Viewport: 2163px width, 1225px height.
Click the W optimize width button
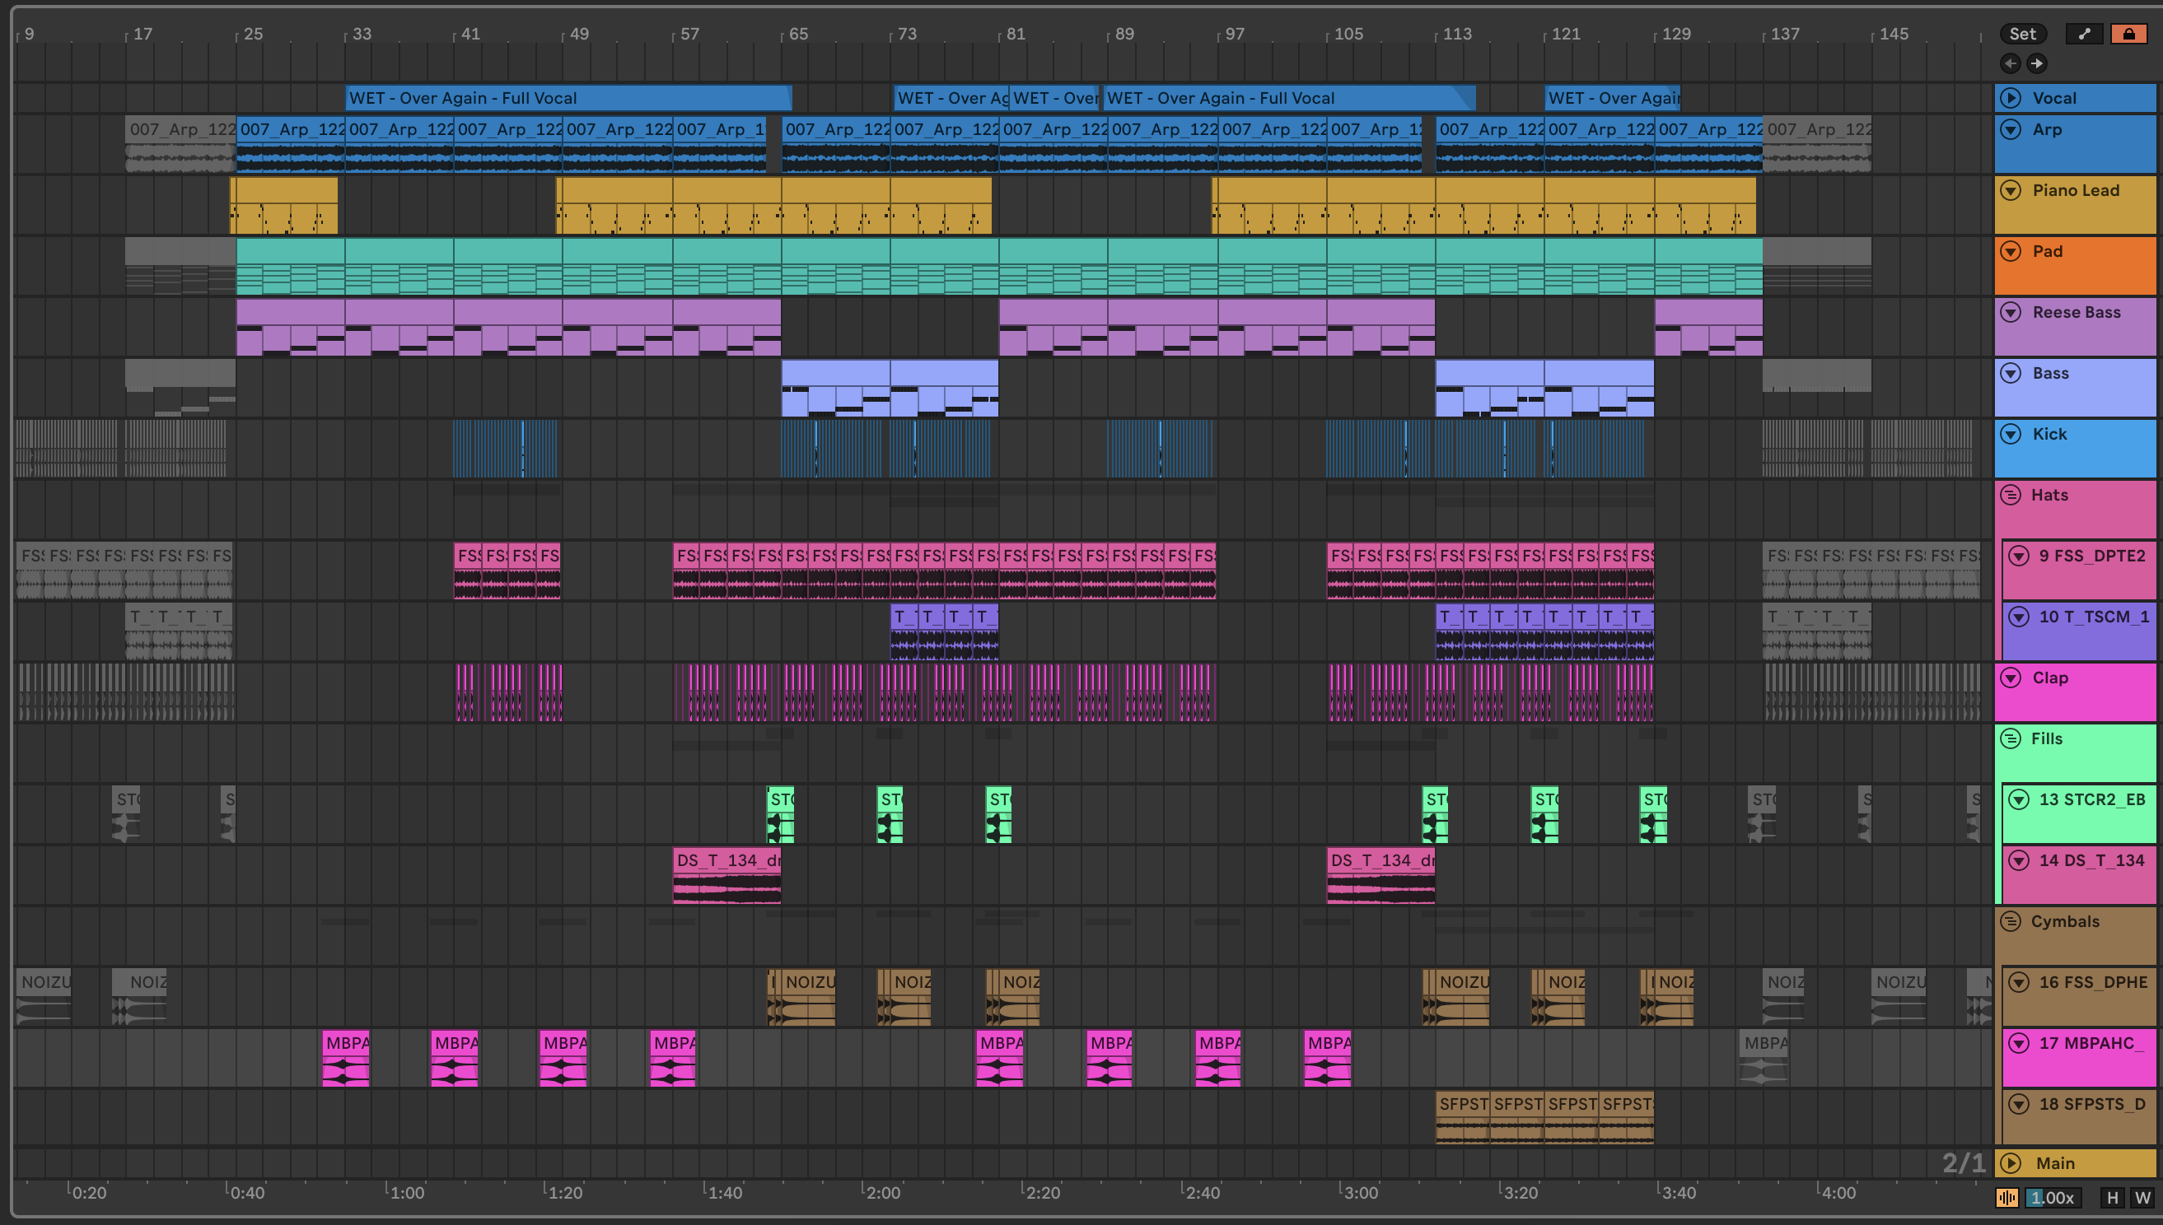2142,1197
